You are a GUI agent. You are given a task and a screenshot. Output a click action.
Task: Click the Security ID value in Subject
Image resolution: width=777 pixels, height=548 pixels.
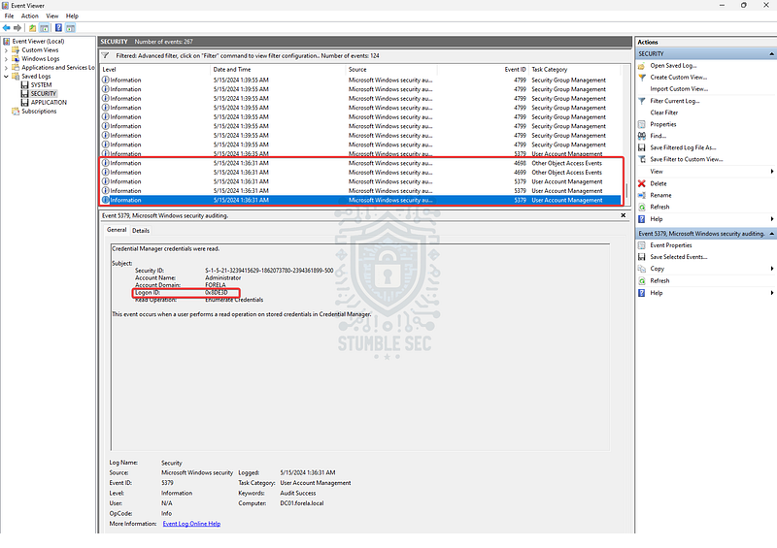[269, 271]
